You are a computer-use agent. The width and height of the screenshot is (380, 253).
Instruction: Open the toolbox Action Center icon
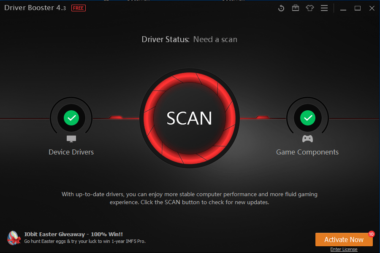(296, 8)
